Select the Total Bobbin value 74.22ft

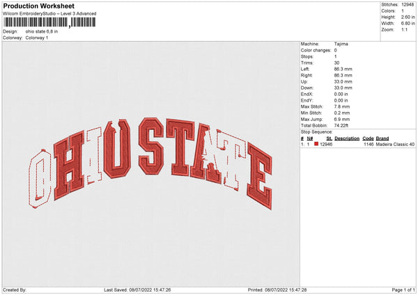click(341, 126)
